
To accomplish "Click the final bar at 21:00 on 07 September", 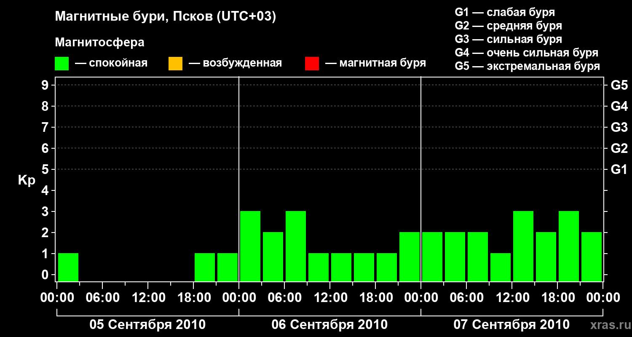I will click(592, 257).
